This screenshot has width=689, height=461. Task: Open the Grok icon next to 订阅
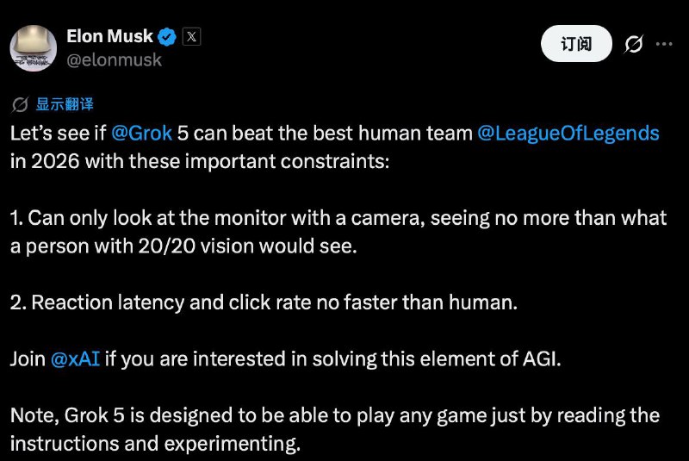pyautogui.click(x=634, y=44)
